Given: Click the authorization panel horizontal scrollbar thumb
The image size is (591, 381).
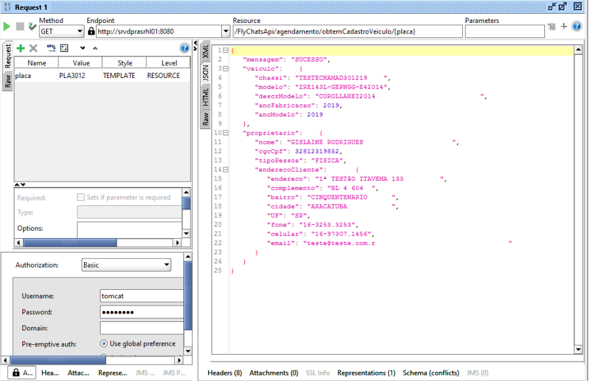Looking at the screenshot, I should pyautogui.click(x=58, y=360).
